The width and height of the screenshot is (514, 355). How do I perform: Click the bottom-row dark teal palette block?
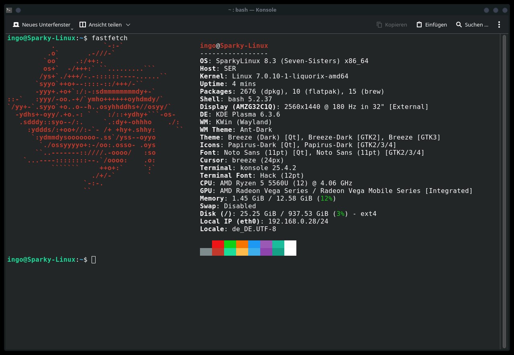278,252
